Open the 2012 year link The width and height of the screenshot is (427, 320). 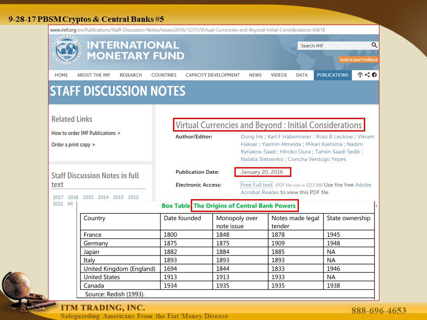point(133,197)
